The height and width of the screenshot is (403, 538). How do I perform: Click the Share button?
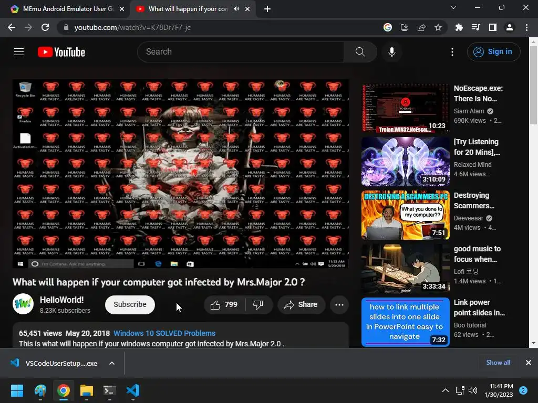coord(301,305)
